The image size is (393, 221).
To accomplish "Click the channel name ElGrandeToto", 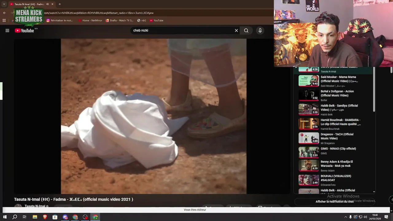I will tap(328, 185).
